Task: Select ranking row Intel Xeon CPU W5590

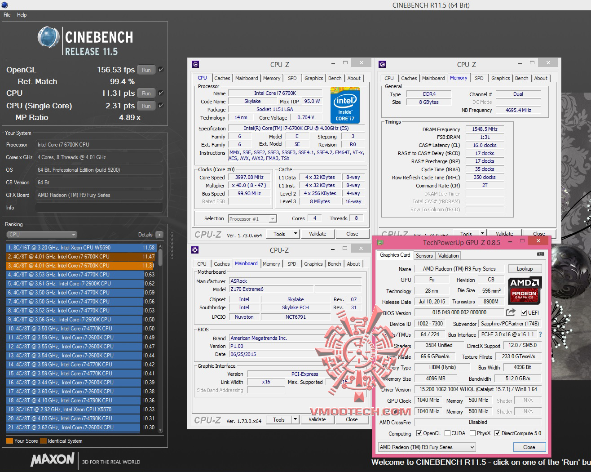Action: pyautogui.click(x=81, y=248)
